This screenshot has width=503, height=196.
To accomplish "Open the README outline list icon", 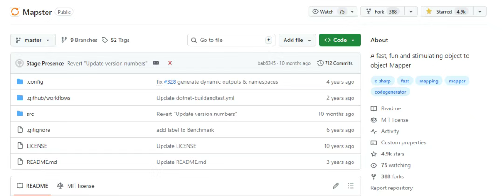I will pyautogui.click(x=351, y=186).
